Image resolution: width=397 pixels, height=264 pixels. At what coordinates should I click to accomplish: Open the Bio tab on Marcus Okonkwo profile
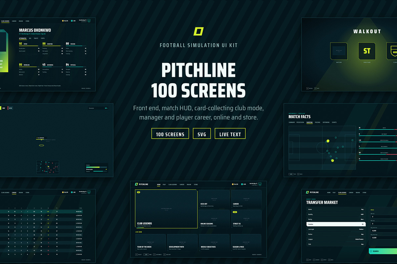pyautogui.click(x=30, y=38)
